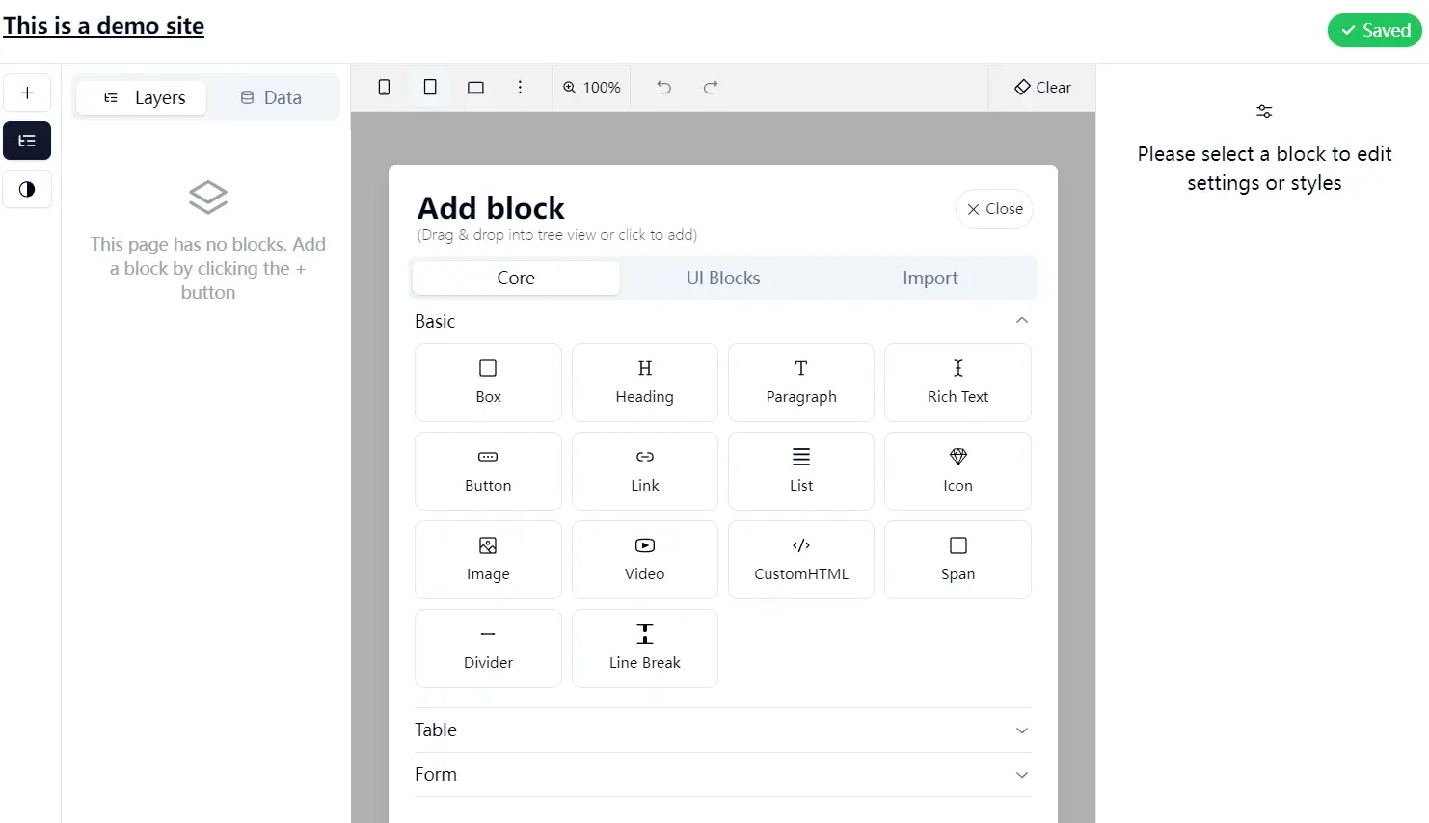This screenshot has width=1429, height=823.
Task: Switch to desktop laptop viewport icon
Action: pos(475,87)
